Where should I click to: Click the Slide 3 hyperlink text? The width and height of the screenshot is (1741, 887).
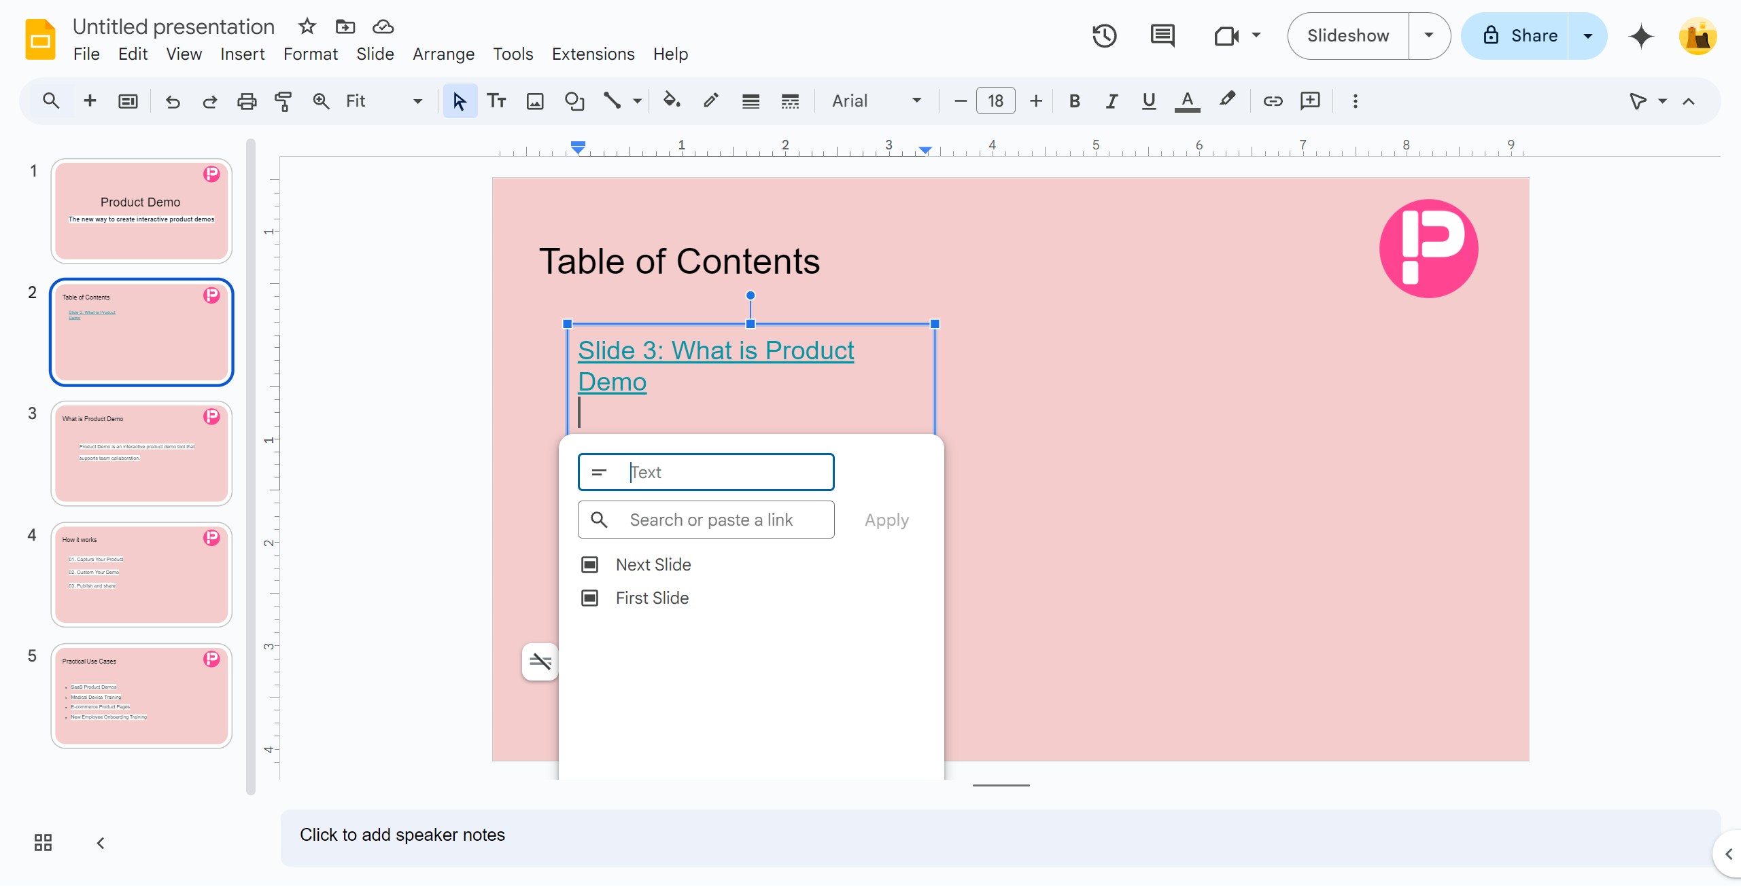[x=716, y=366]
